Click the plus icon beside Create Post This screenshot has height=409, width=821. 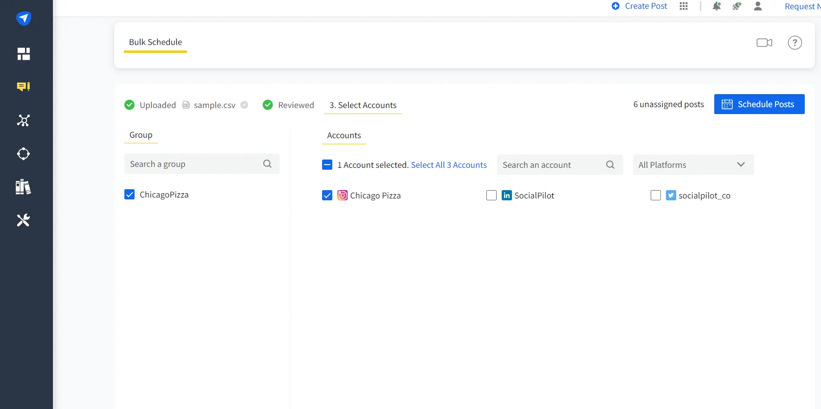[615, 6]
